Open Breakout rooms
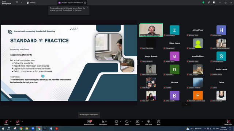 click(x=89, y=123)
